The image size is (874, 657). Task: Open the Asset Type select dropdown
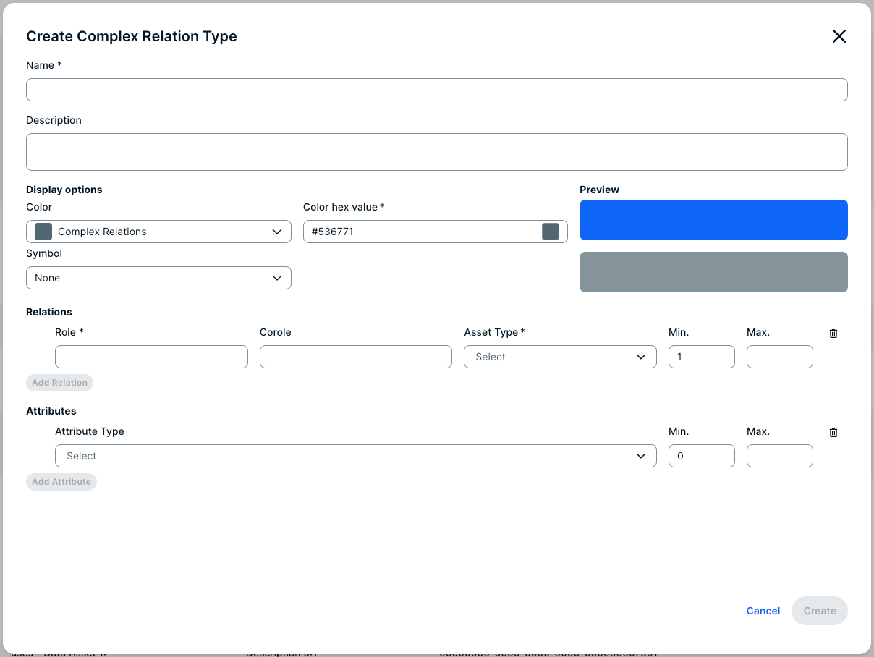tap(560, 357)
